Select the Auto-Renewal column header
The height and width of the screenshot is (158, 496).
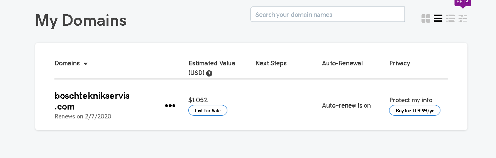point(342,63)
